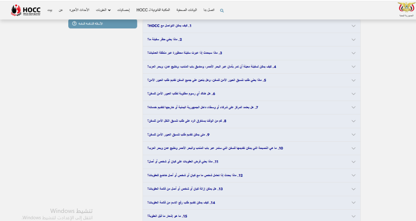The image size is (416, 221).
Task: Click the chevron arrow beside question 6
Action: pos(353,94)
